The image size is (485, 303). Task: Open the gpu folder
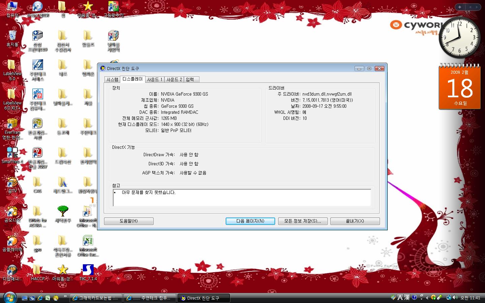coord(38,243)
